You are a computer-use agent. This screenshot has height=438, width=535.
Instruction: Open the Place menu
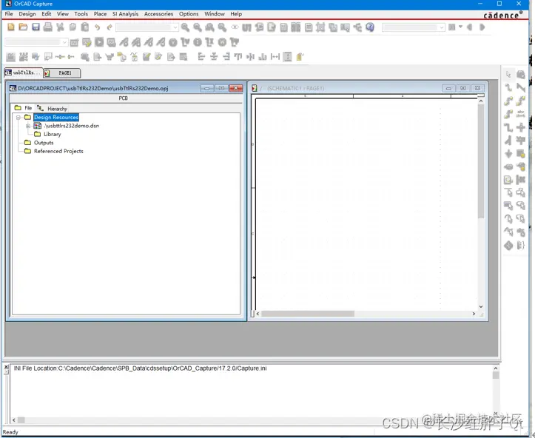[100, 14]
